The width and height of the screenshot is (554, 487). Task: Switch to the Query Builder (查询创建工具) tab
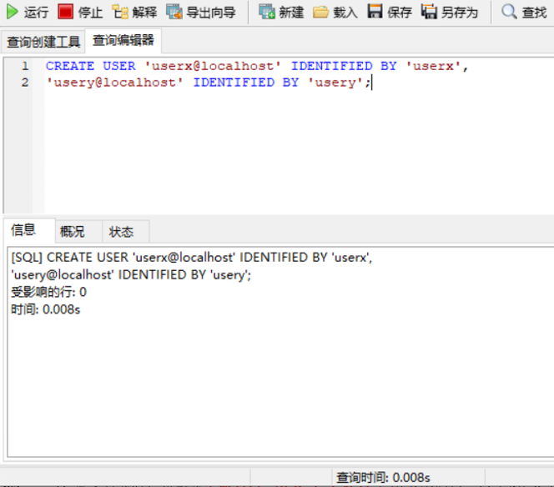pyautogui.click(x=43, y=42)
